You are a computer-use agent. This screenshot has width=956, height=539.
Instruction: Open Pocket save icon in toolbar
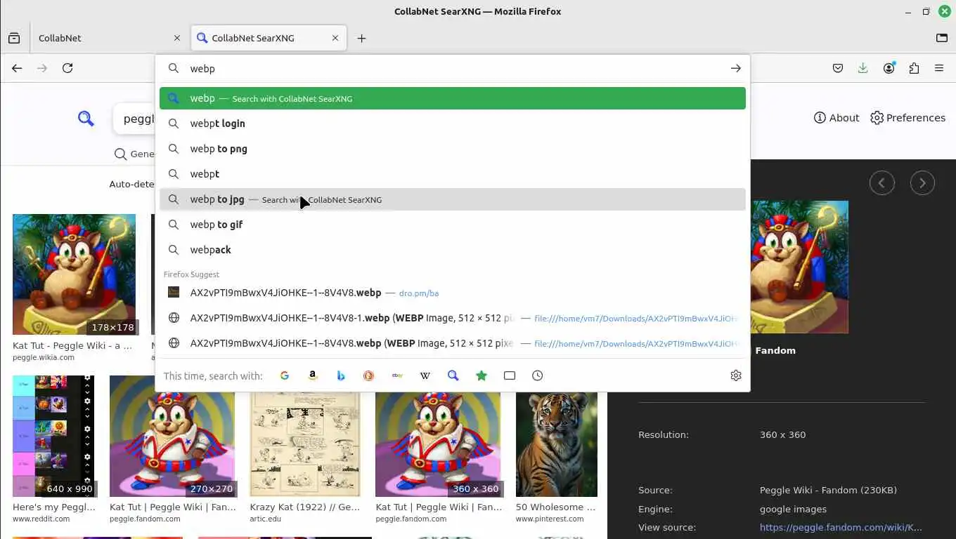(x=838, y=68)
